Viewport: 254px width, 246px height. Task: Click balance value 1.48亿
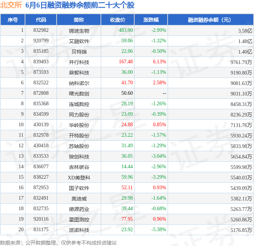coord(245,41)
